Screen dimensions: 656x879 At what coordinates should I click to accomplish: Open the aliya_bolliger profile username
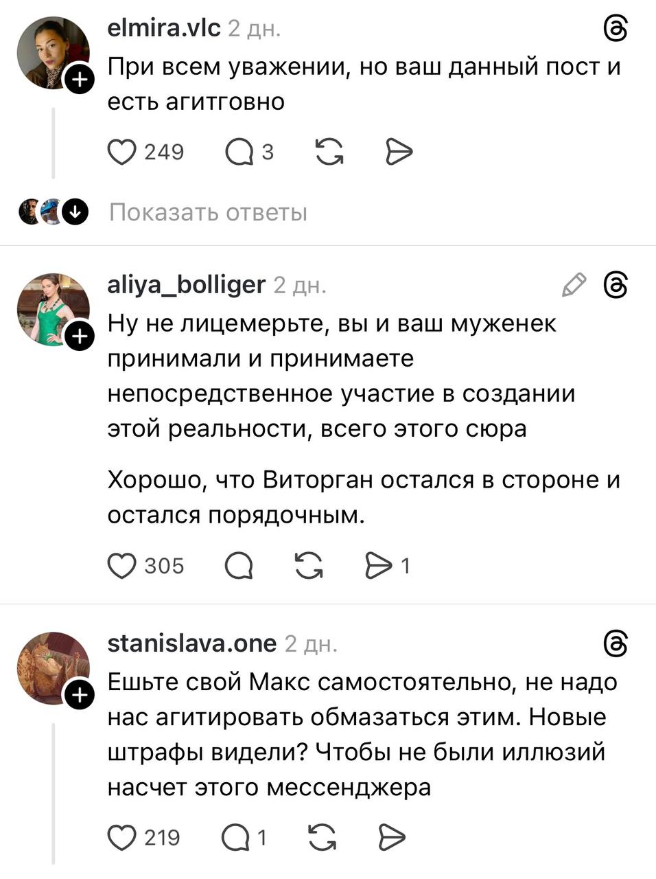coord(187,284)
